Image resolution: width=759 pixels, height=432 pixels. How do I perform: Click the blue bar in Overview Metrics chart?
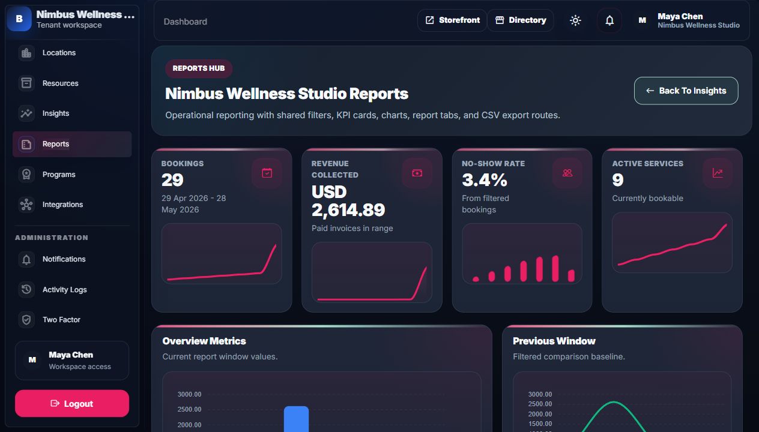click(296, 419)
